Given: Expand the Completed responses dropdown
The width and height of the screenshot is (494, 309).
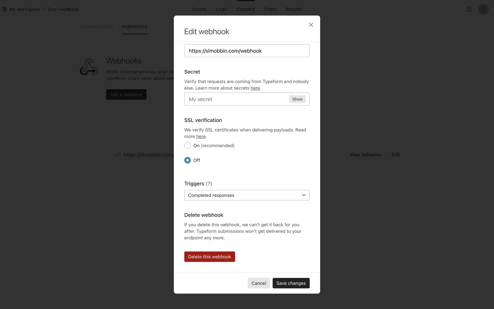Looking at the screenshot, I should [x=247, y=195].
